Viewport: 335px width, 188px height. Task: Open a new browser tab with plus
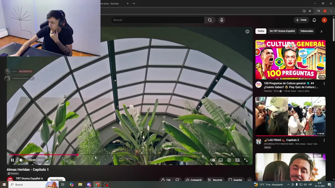(x=134, y=4)
